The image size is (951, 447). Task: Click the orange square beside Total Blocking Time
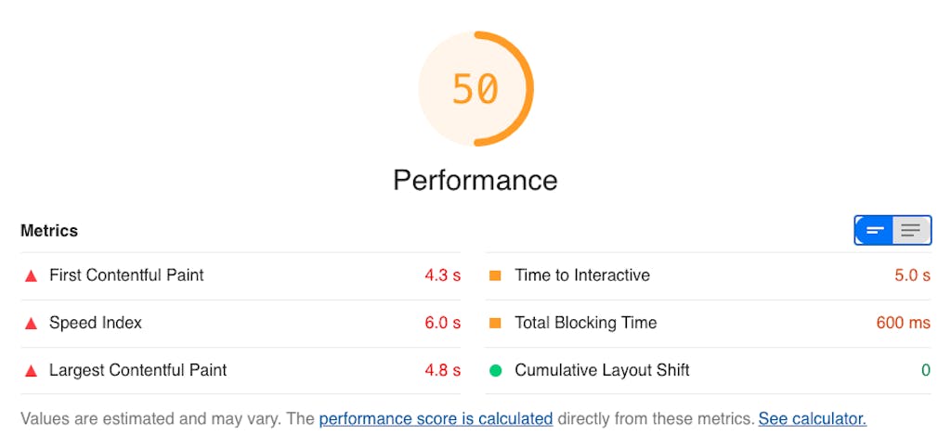[x=495, y=323]
